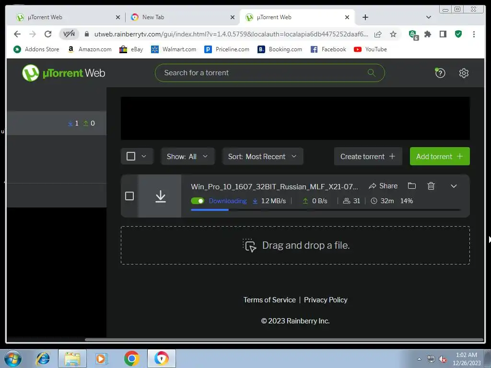Open the Booking.com bookmark

(x=280, y=49)
